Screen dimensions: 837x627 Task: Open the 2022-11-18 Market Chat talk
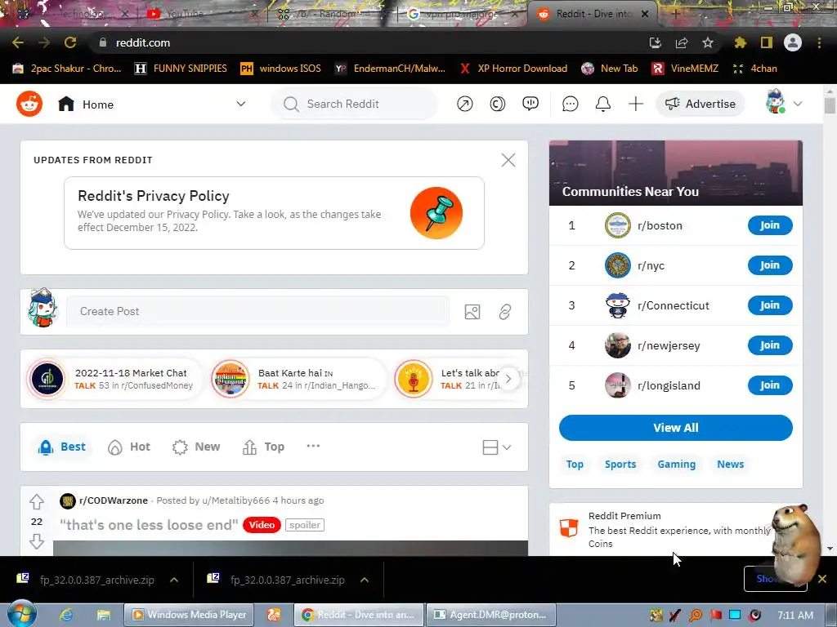(114, 379)
